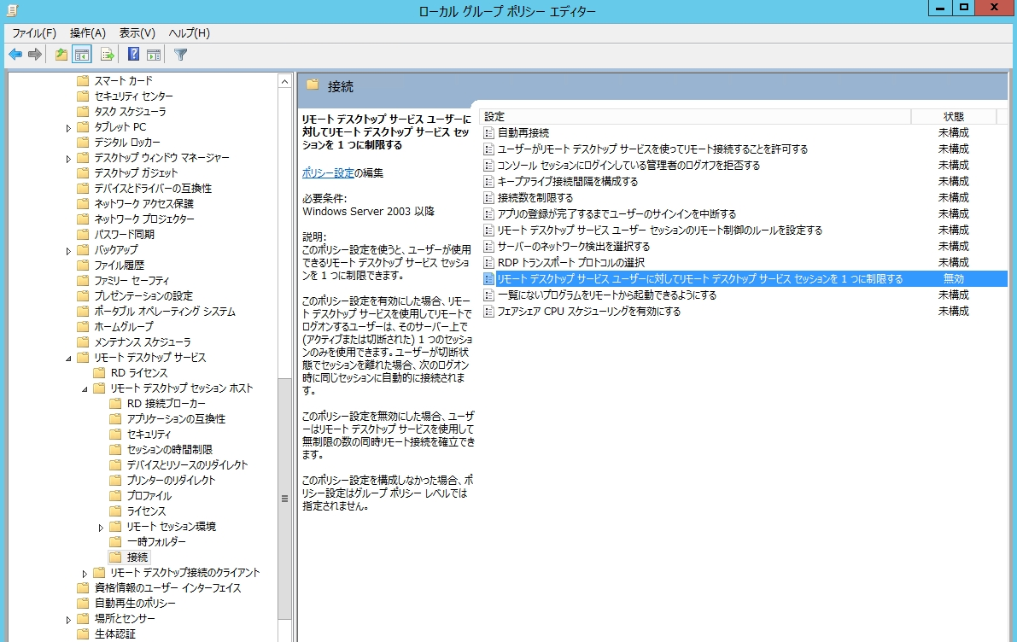This screenshot has width=1017, height=642.
Task: Click the folder icon next to スマート カード
Action: (82, 80)
